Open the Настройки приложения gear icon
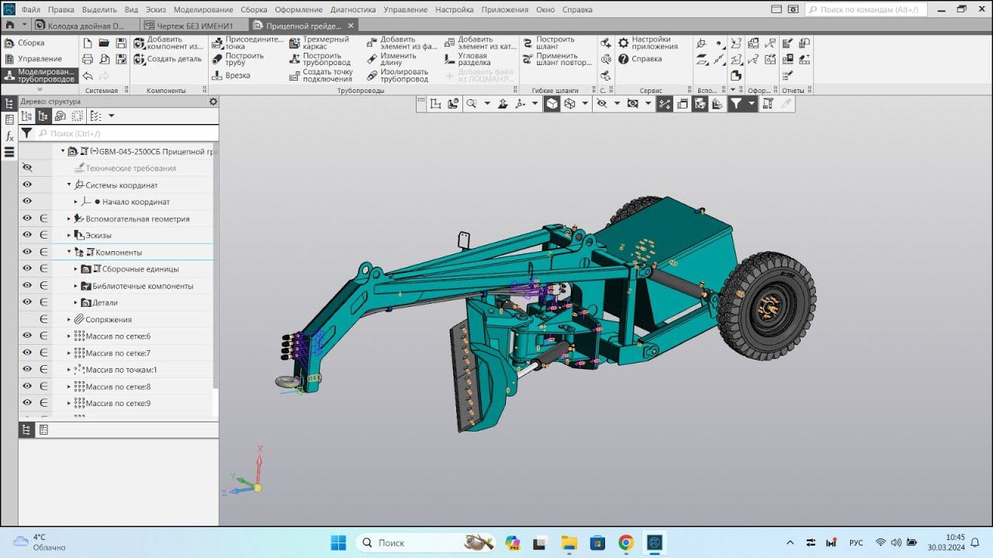The image size is (993, 558). pos(624,43)
